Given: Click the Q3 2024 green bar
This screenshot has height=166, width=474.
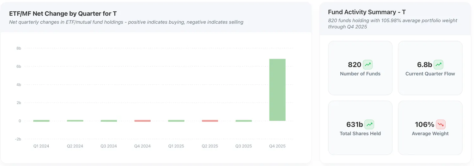Looking at the screenshot, I should tap(109, 121).
